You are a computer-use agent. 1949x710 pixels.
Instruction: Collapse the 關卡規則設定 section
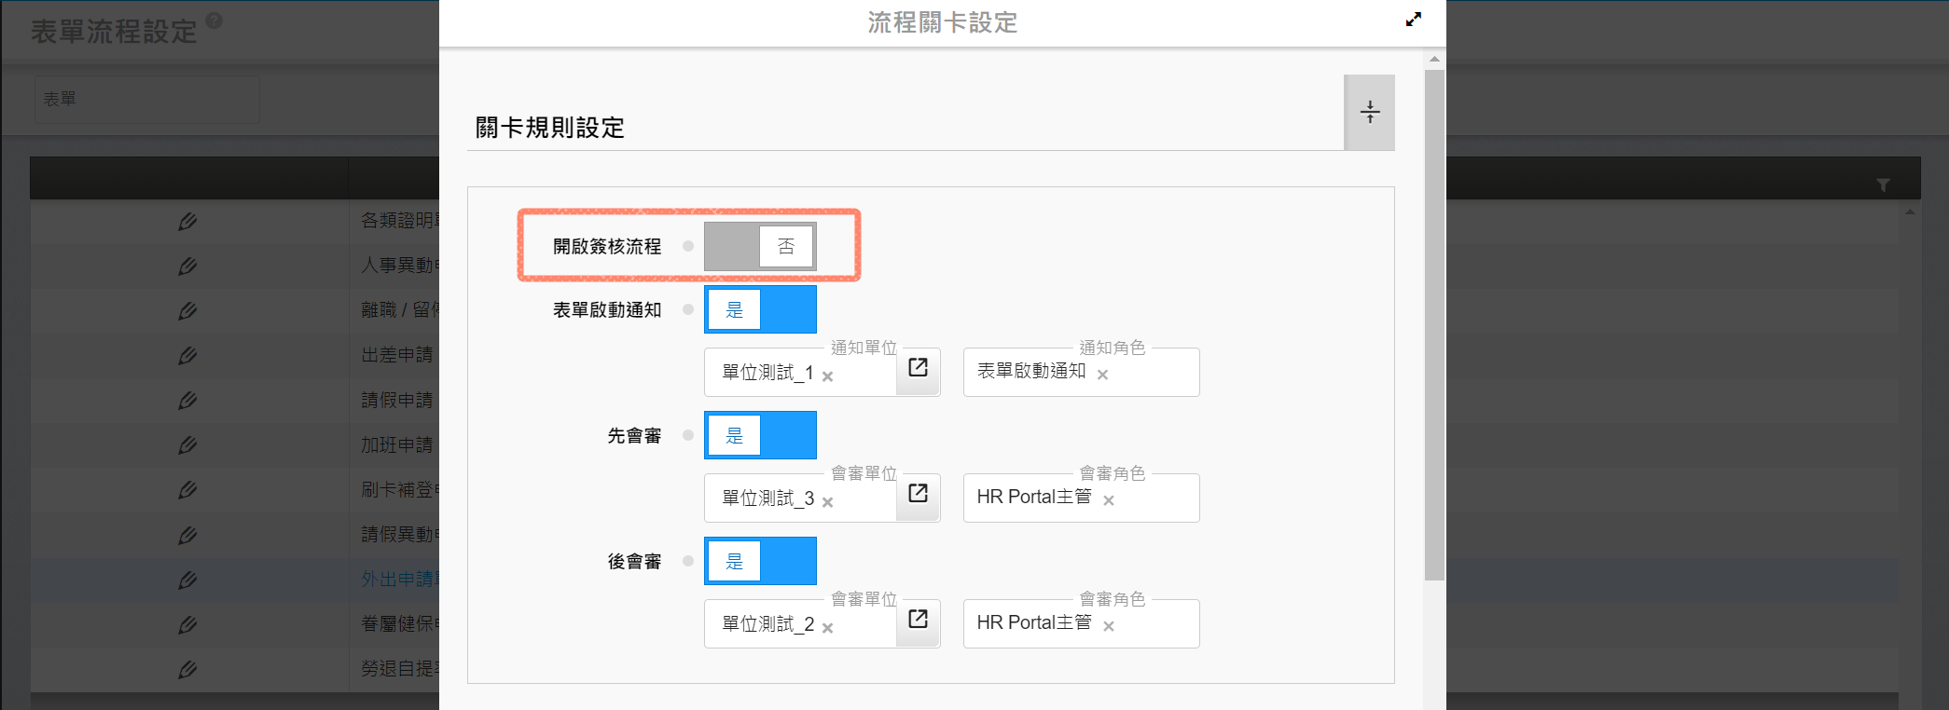click(1369, 113)
